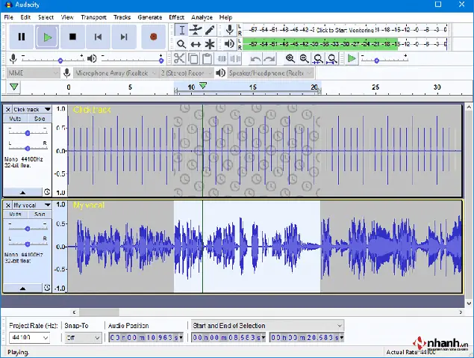The width and height of the screenshot is (474, 358).
Task: Skip to start of project
Action: click(98, 37)
